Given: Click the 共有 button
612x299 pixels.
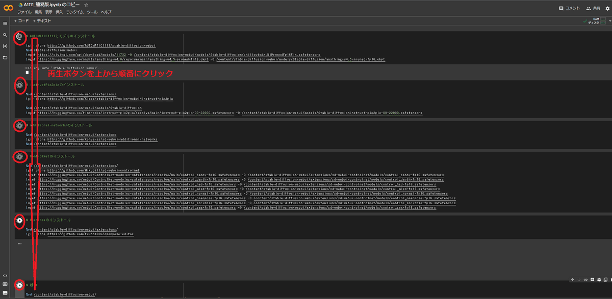Looking at the screenshot, I should coord(593,8).
